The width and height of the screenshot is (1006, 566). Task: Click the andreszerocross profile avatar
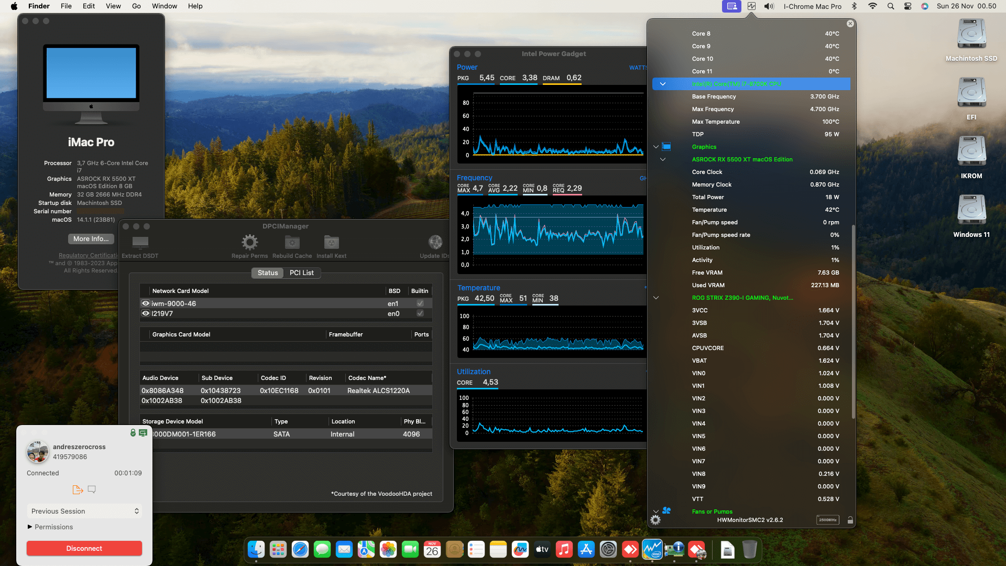pos(38,452)
